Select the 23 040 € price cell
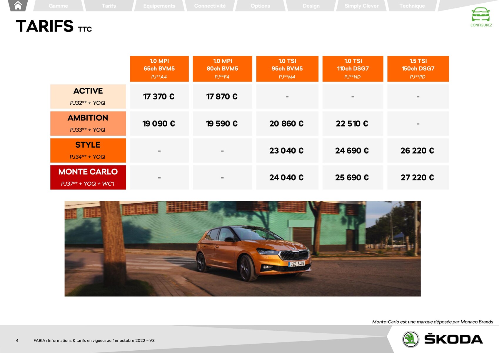Screen dimensions: 499x353 287,150
